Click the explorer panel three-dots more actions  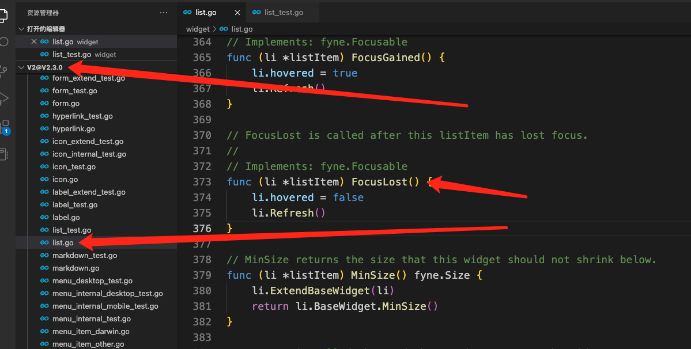[164, 13]
